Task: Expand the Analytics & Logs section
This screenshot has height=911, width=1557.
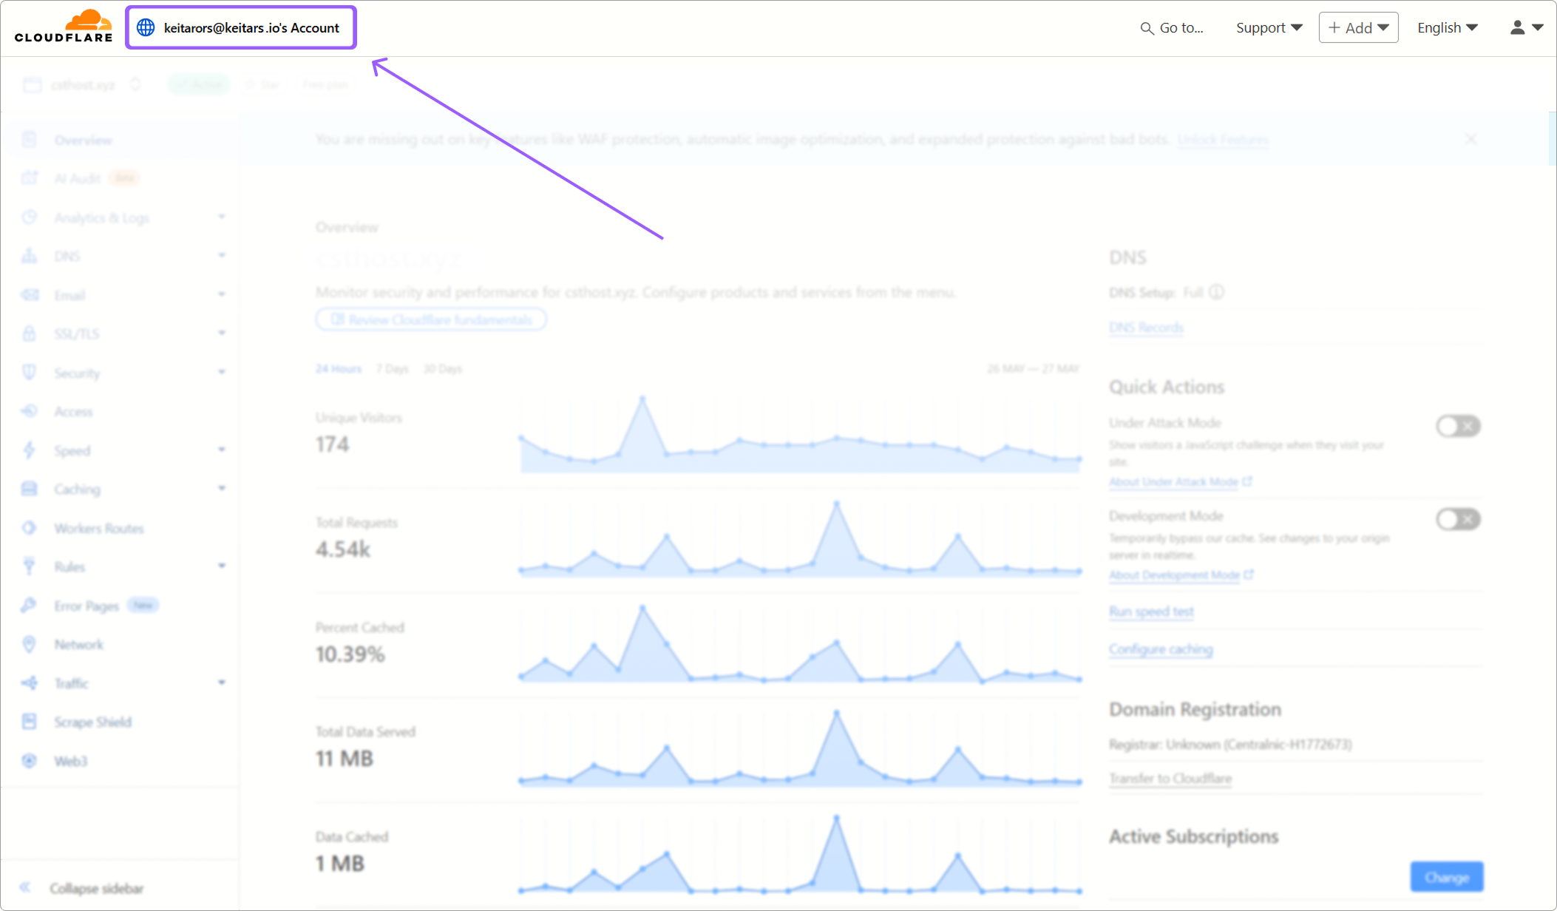Action: [221, 217]
